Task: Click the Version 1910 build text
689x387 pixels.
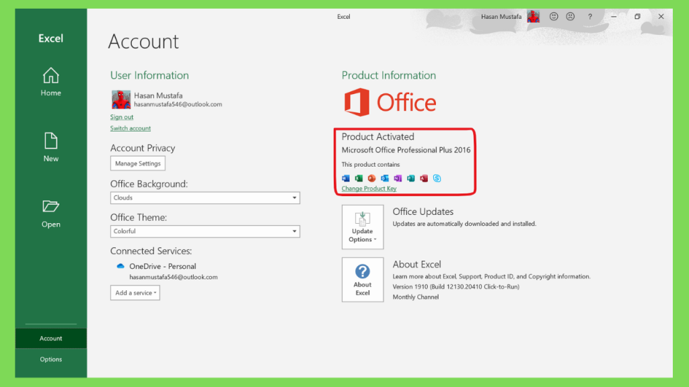Action: pyautogui.click(x=456, y=287)
